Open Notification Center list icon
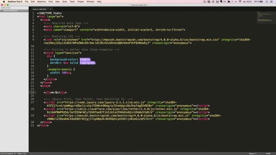276x155 pixels. click(271, 2)
